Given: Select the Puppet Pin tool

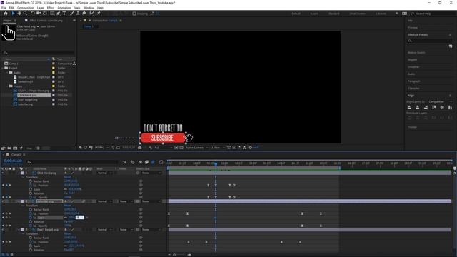Looking at the screenshot, I should click(99, 14).
